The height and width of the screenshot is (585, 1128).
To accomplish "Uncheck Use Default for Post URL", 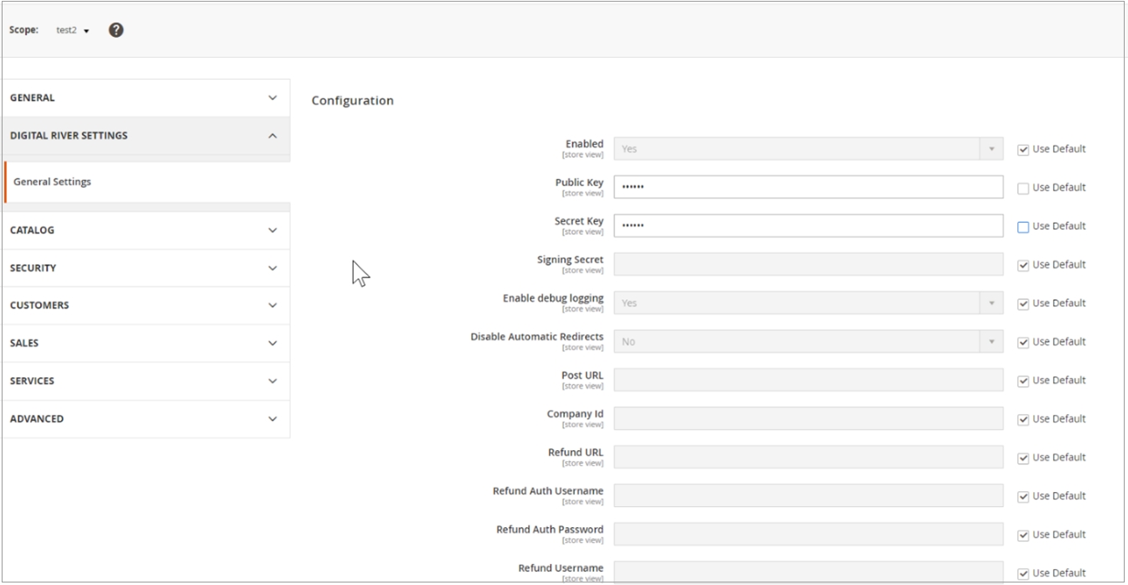I will (1022, 381).
